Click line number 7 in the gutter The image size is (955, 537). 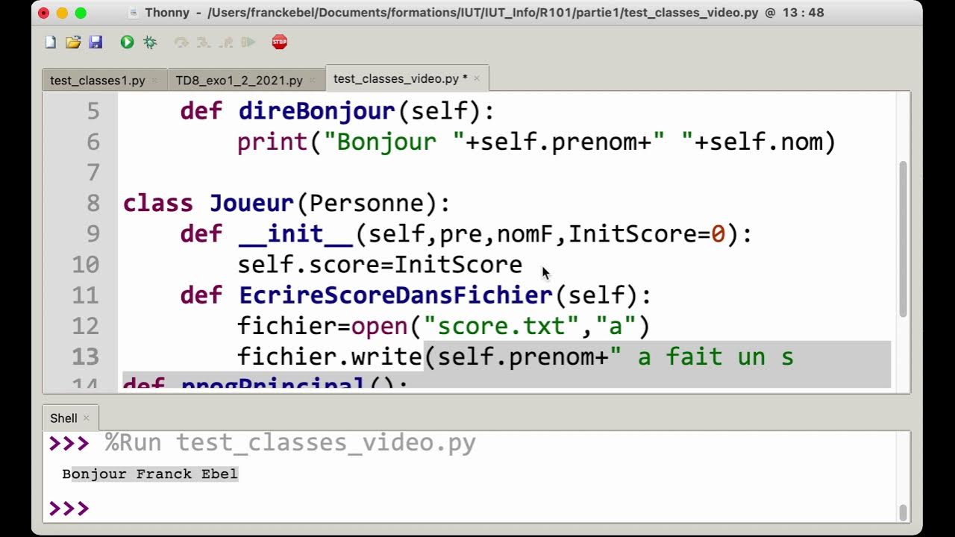pyautogui.click(x=93, y=173)
